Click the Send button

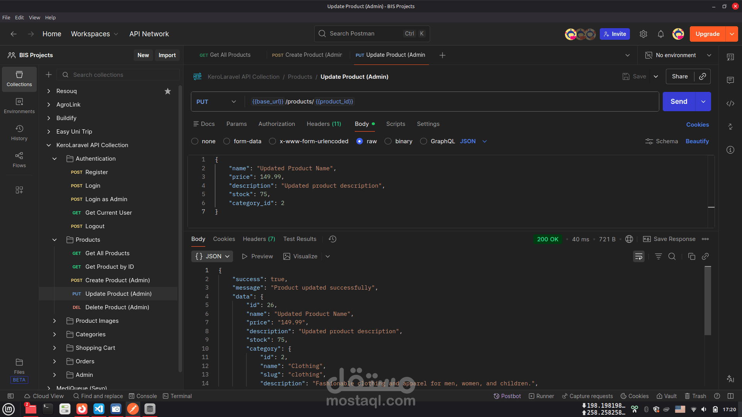click(679, 102)
